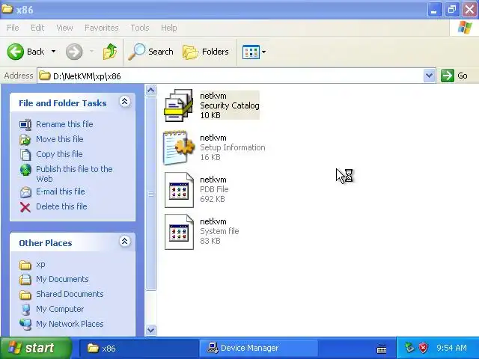This screenshot has width=479, height=359.
Task: Click the keyboard icon on taskbar
Action: (x=382, y=349)
